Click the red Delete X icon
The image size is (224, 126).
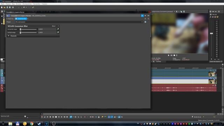(85, 117)
